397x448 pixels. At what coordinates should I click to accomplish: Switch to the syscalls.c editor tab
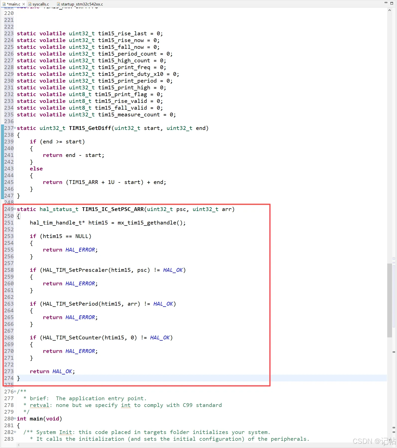click(x=38, y=4)
